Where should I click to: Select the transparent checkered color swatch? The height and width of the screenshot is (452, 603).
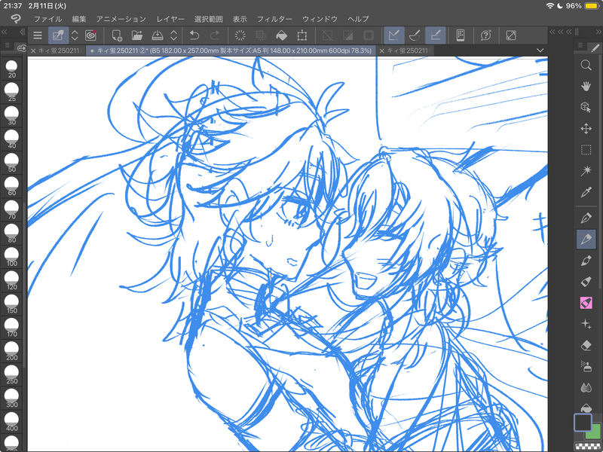[x=588, y=446]
